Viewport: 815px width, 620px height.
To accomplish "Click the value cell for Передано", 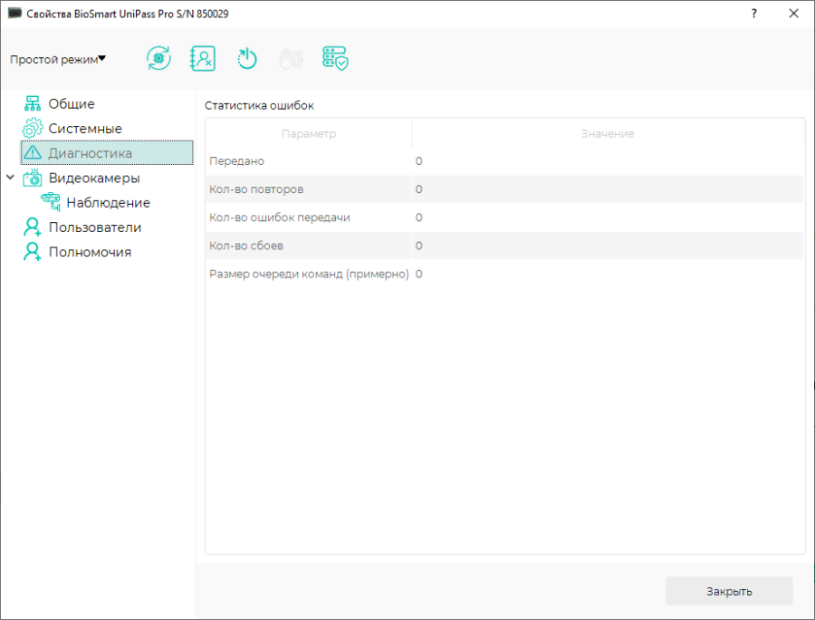I will (609, 161).
